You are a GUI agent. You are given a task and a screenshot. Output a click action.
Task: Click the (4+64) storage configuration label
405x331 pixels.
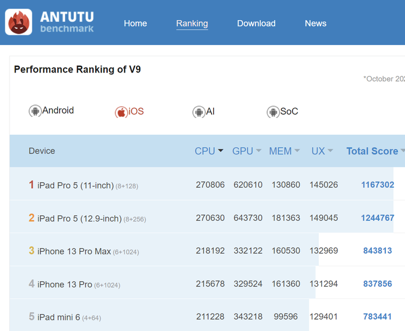pyautogui.click(x=92, y=318)
